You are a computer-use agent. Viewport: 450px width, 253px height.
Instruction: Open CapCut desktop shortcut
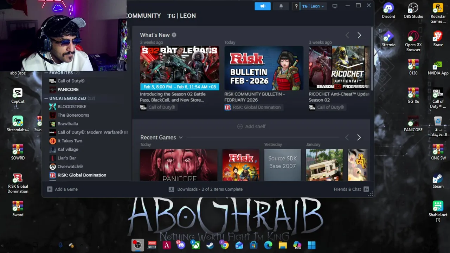coord(18,96)
